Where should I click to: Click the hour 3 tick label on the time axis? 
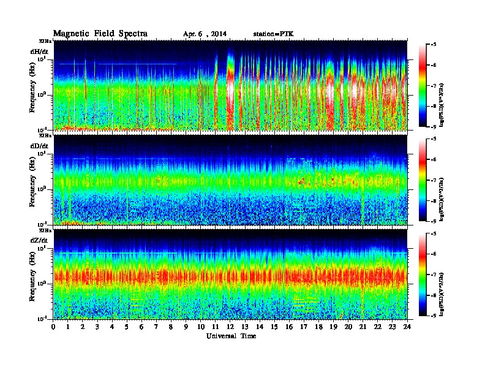pyautogui.click(x=97, y=327)
